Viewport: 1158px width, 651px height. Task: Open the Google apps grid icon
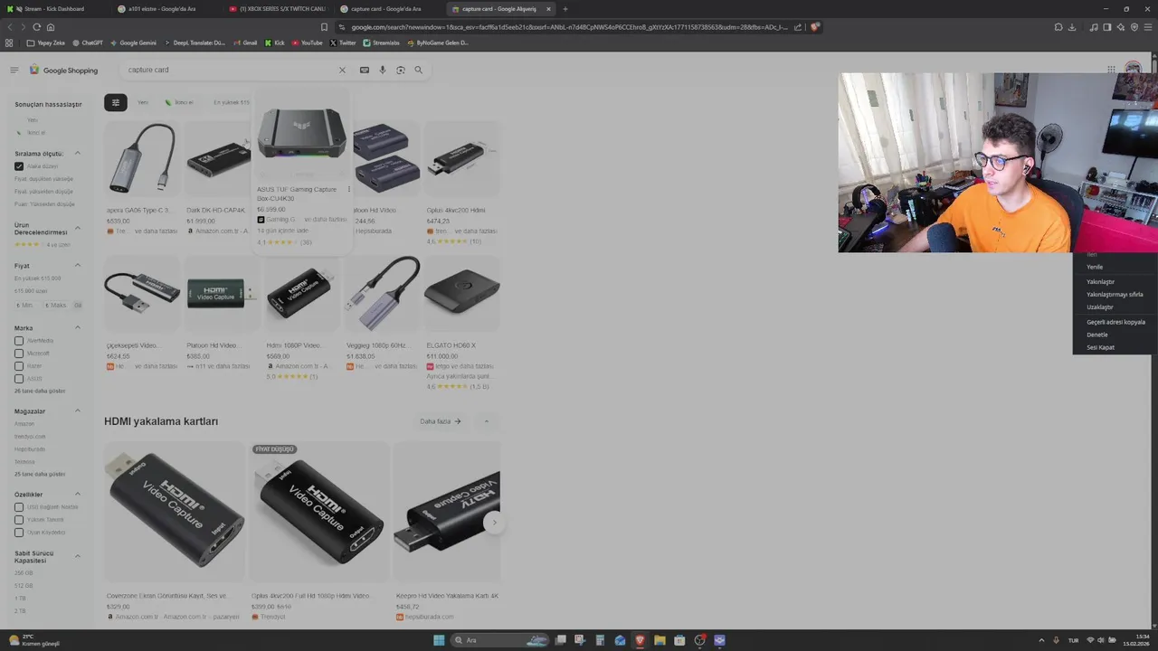point(1111,70)
